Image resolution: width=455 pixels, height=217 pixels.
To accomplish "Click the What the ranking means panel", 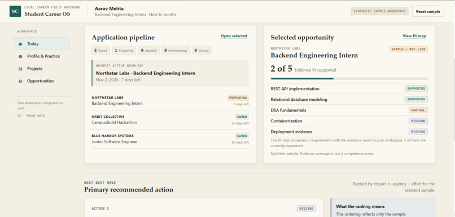I will pyautogui.click(x=383, y=207).
